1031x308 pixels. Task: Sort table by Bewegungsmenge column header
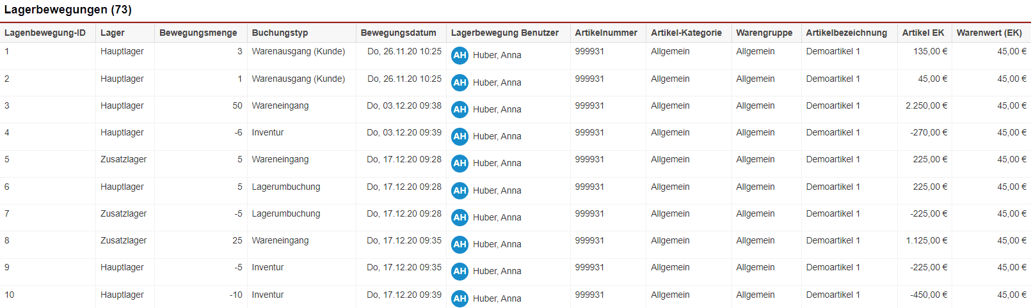click(198, 33)
